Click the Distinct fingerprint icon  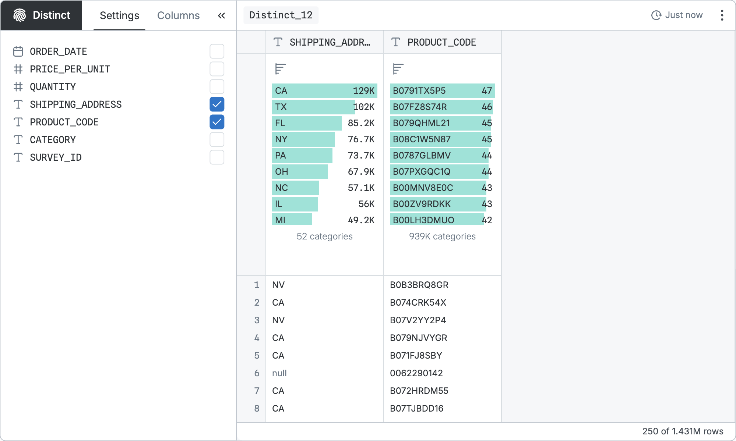pyautogui.click(x=20, y=15)
